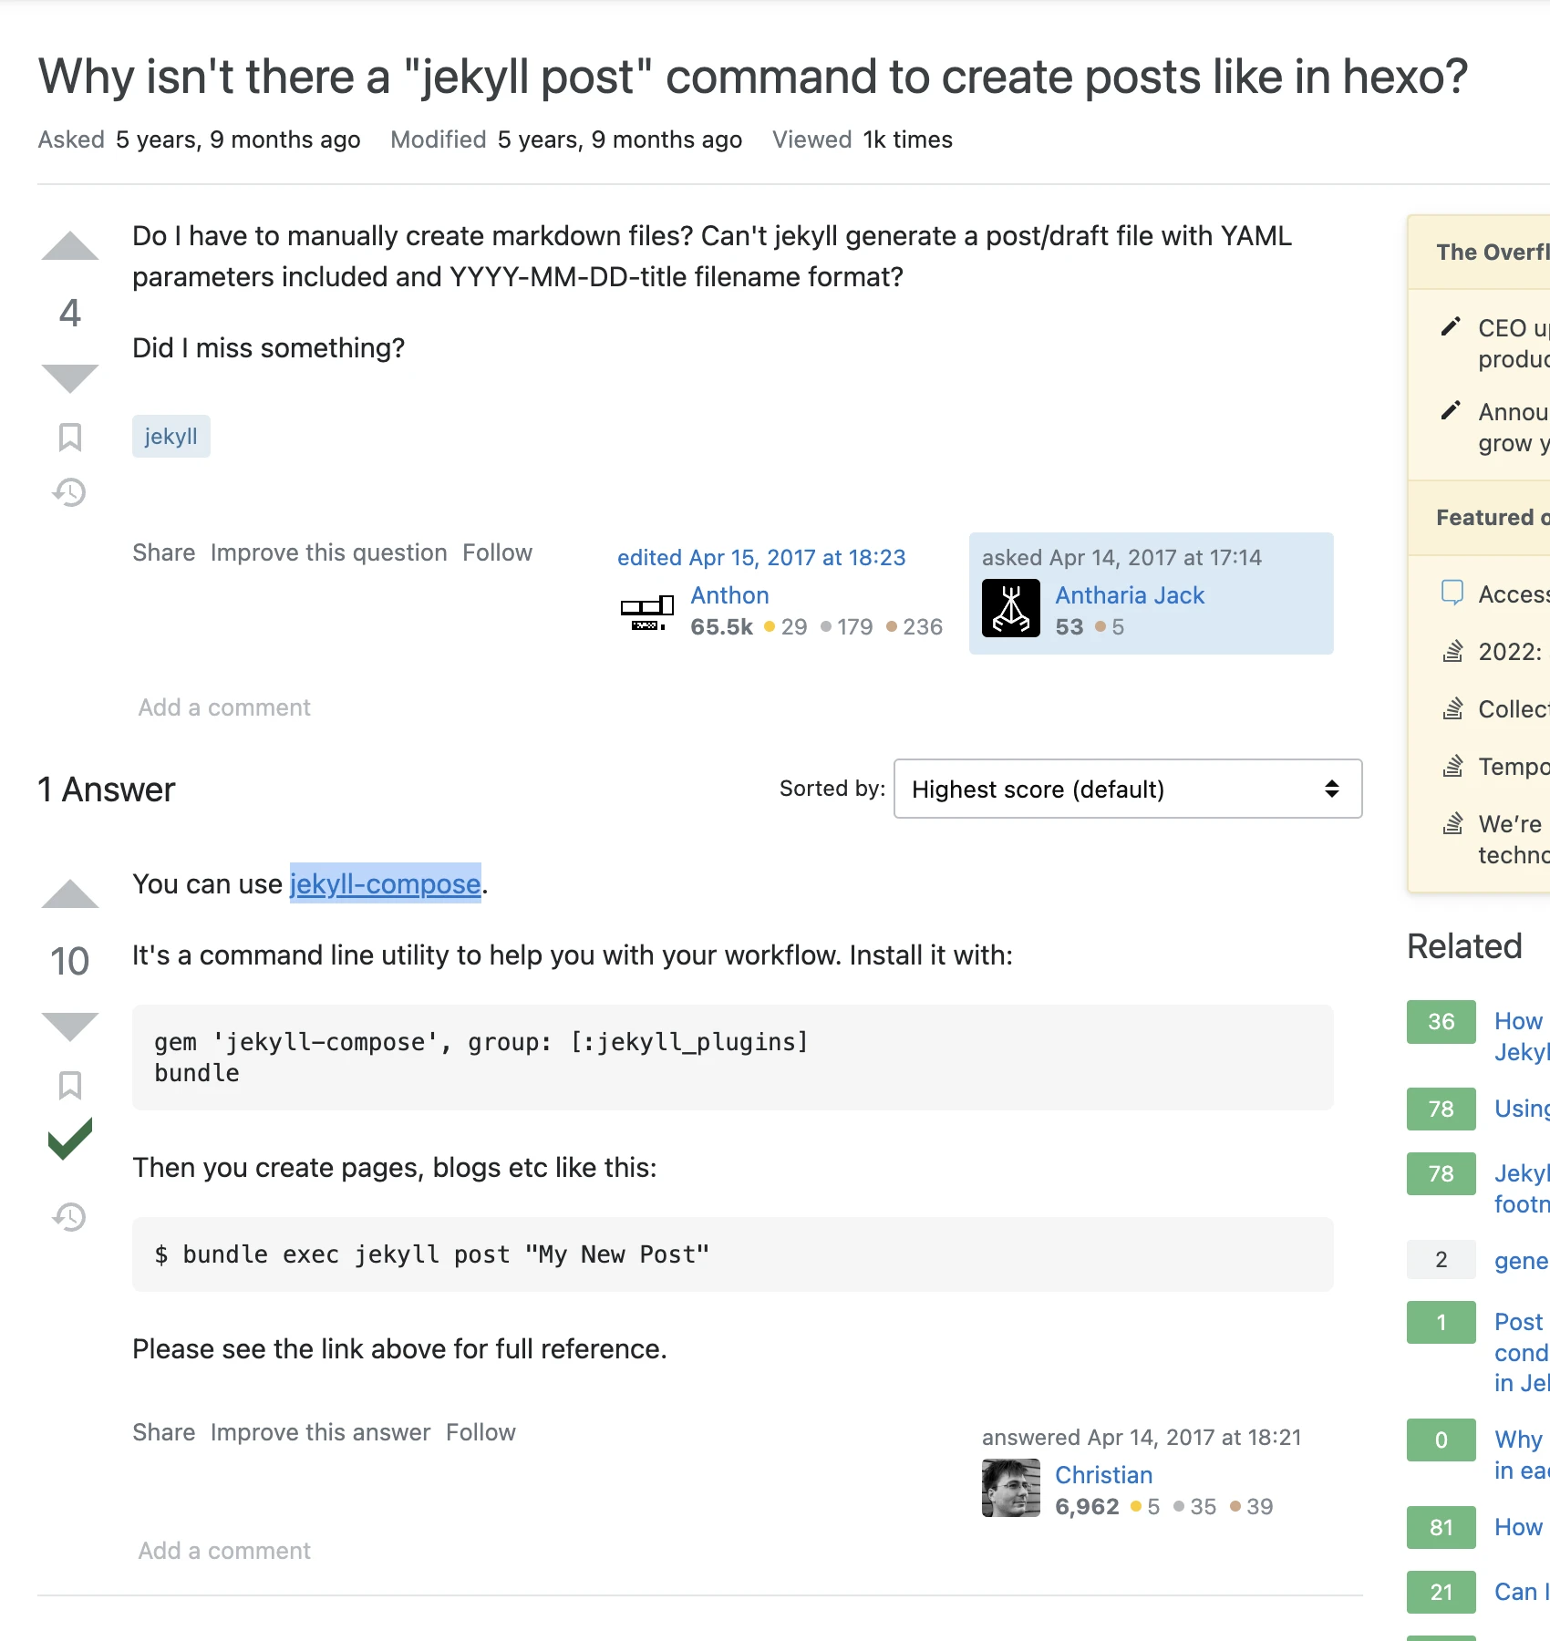The height and width of the screenshot is (1641, 1550).
Task: Open the jekyll-compose link
Action: coord(385,884)
